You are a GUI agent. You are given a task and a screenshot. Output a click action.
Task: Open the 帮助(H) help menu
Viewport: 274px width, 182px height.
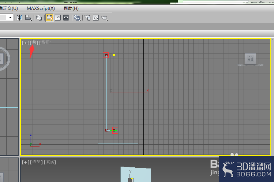[71, 8]
